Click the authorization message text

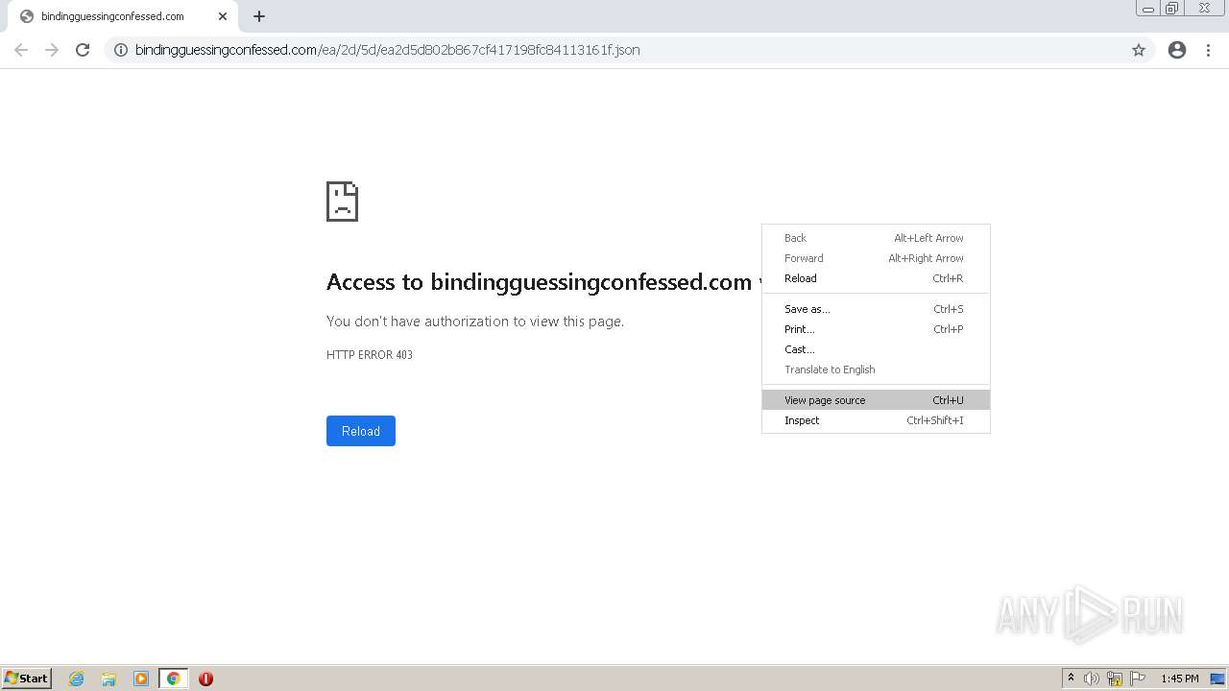[475, 322]
